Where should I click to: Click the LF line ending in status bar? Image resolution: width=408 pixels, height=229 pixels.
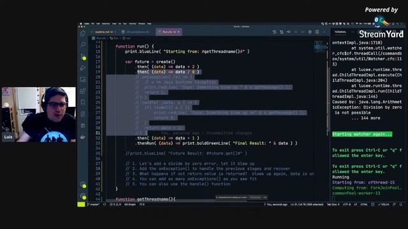(356, 205)
